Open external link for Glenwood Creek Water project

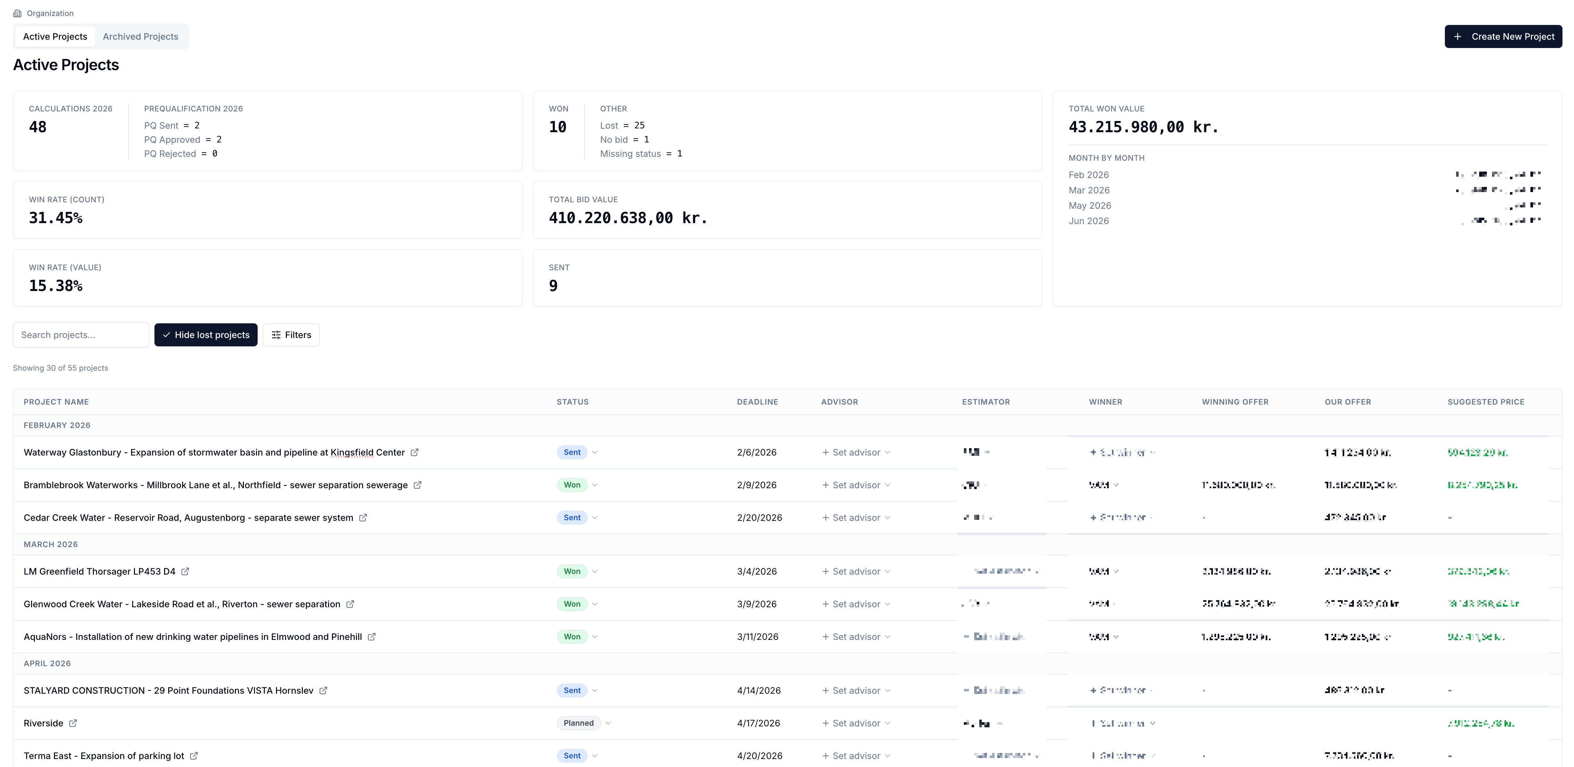(x=350, y=604)
